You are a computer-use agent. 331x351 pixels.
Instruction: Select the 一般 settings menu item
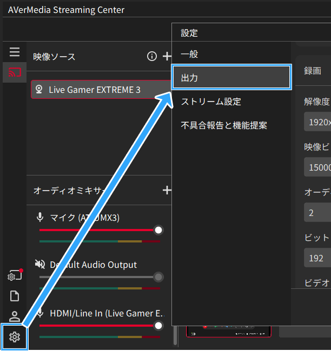231,54
